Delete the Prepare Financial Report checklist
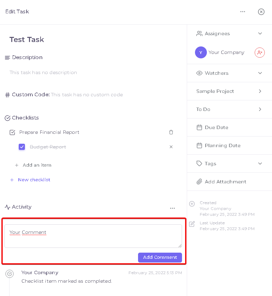 tap(171, 132)
